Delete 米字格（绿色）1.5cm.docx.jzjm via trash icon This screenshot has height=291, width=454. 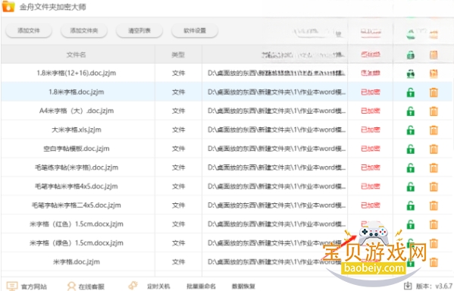click(434, 243)
